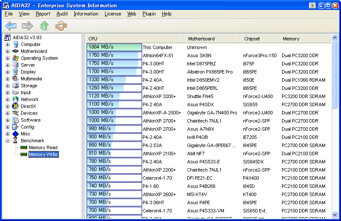The height and width of the screenshot is (221, 341).
Task: Click the title bar extra icon beside minimize
Action: click(x=312, y=6)
